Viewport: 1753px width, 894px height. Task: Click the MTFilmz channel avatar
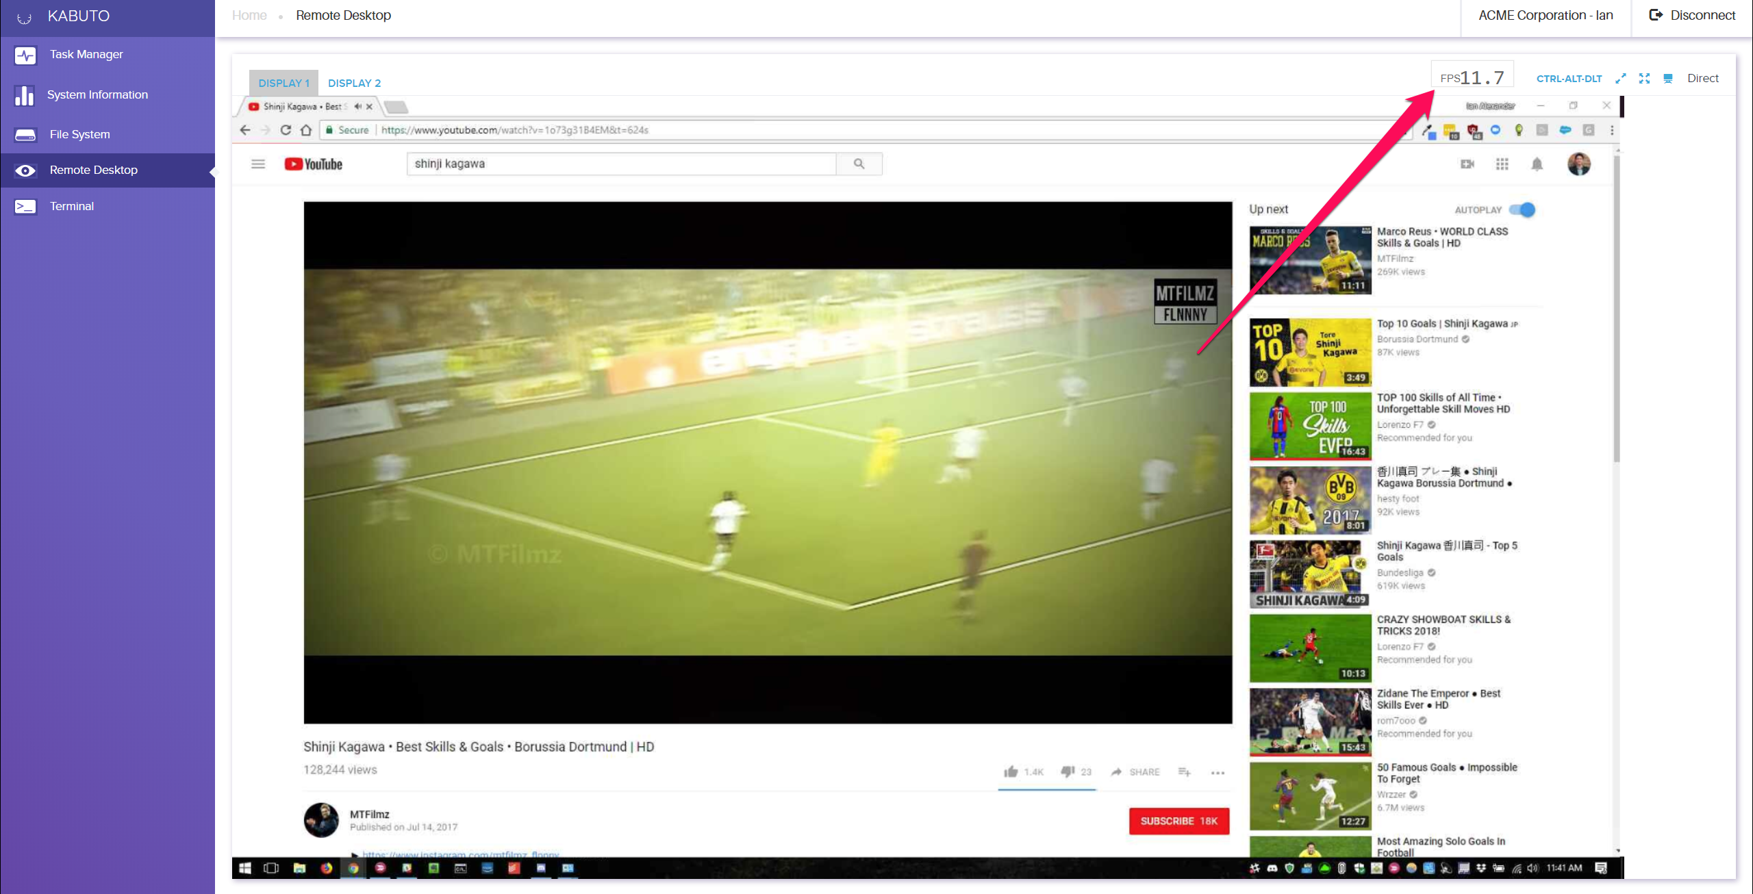pyautogui.click(x=321, y=820)
